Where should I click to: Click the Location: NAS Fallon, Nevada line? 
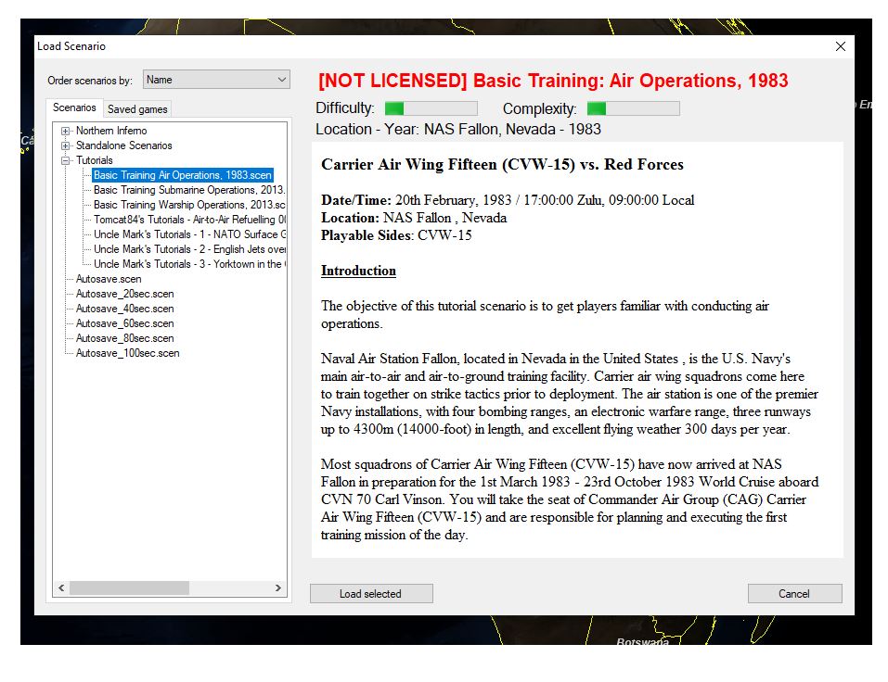[x=414, y=218]
